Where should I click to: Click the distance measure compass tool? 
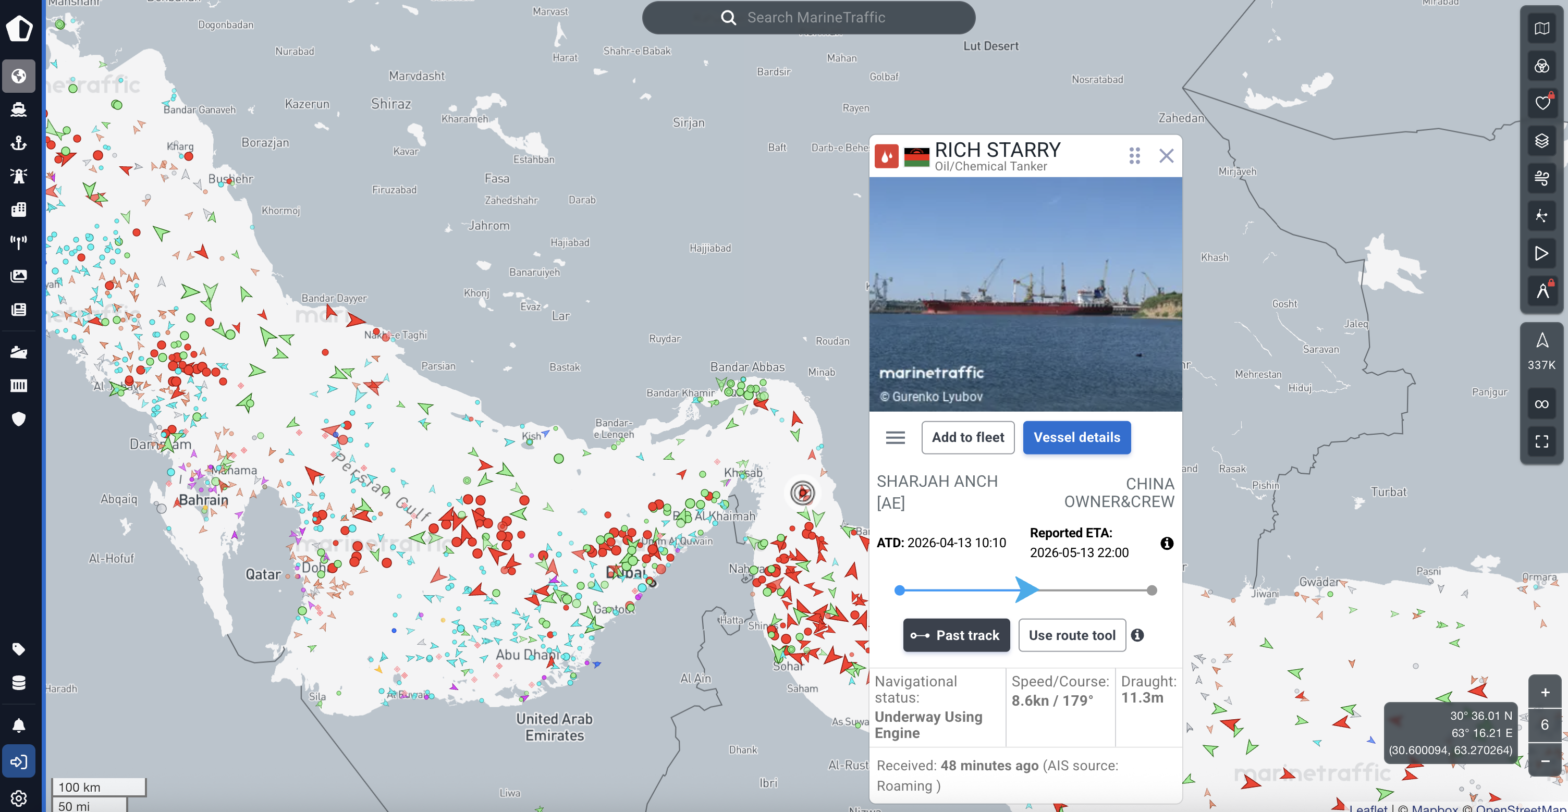[1541, 291]
